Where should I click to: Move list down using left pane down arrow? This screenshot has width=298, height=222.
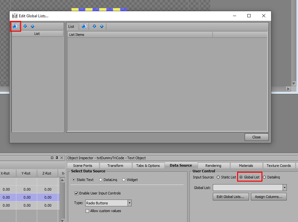pos(25,26)
